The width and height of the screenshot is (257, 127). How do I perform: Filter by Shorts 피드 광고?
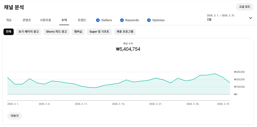(x=56, y=32)
